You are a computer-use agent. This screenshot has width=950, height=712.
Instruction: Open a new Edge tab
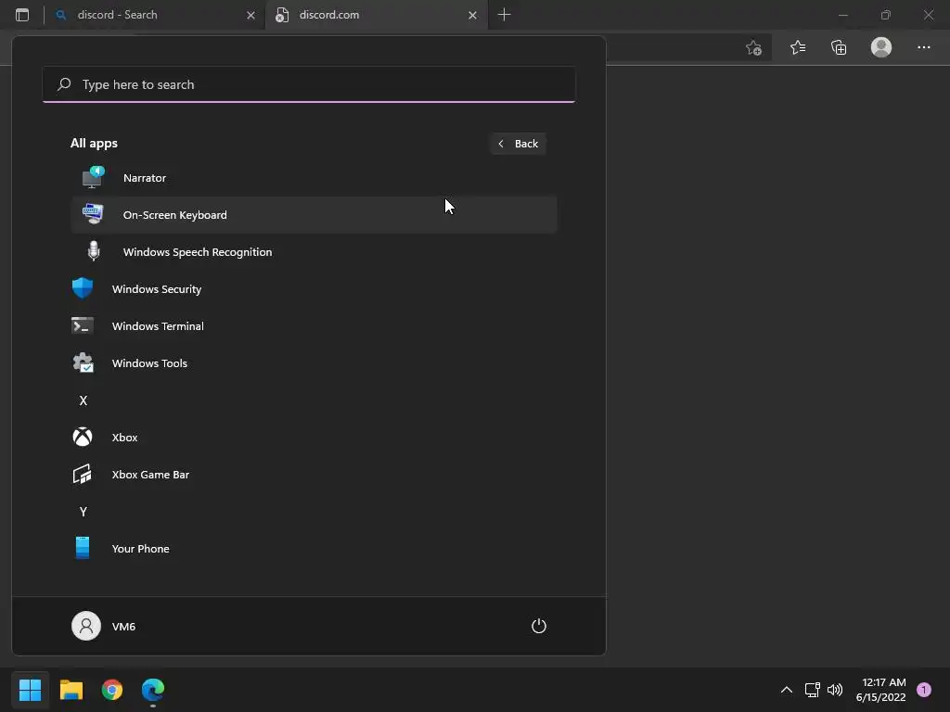pos(504,15)
